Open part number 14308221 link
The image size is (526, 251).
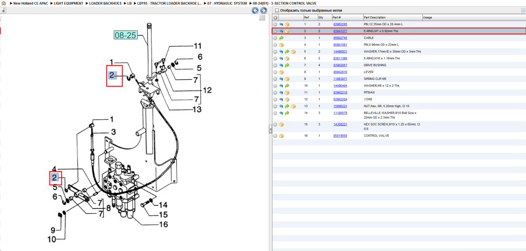(x=340, y=124)
